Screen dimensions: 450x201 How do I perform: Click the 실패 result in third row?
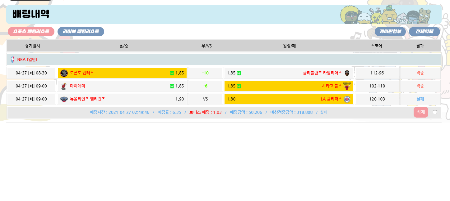pyautogui.click(x=420, y=99)
